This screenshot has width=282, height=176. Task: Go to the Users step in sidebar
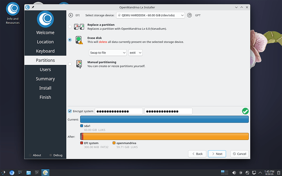pos(45,69)
